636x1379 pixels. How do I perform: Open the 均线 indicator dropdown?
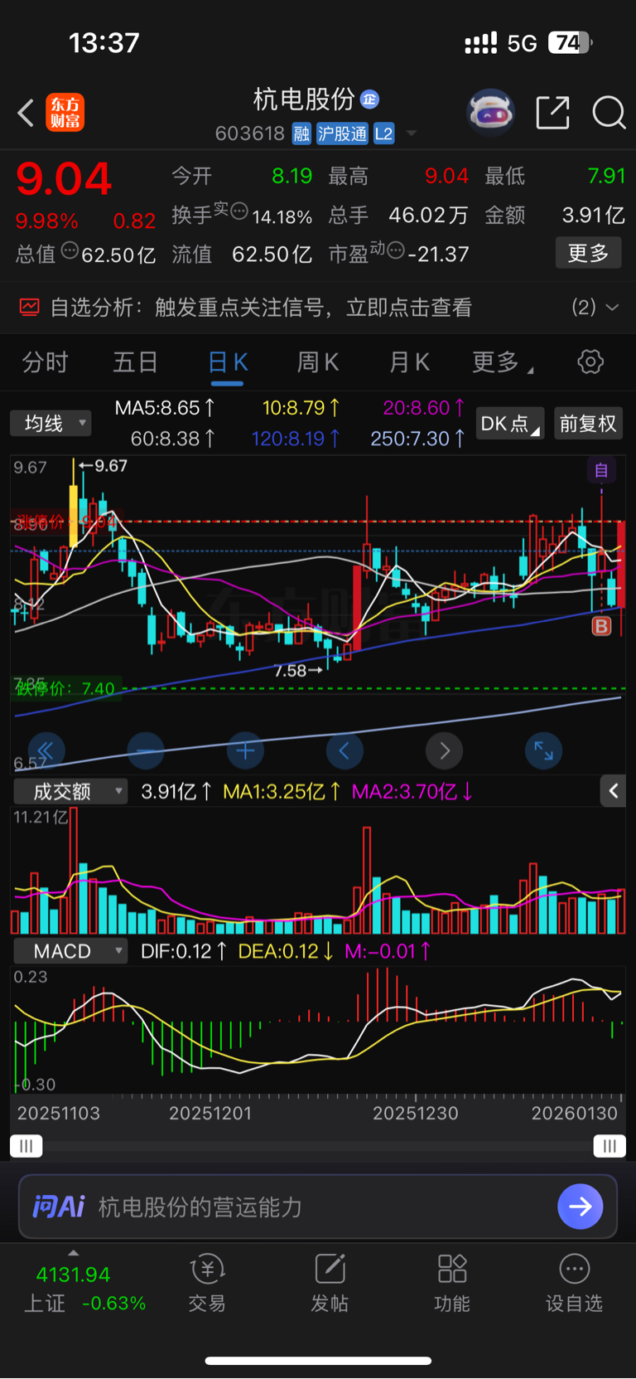tap(51, 424)
